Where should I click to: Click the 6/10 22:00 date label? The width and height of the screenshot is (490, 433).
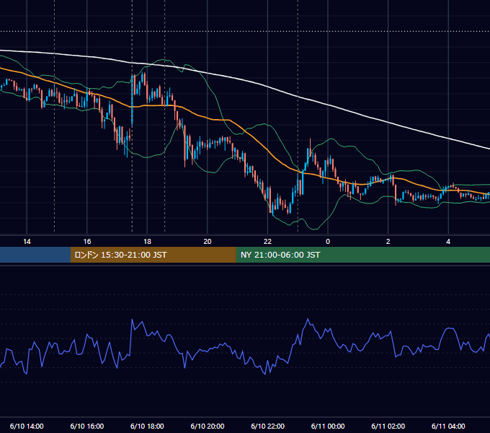(267, 426)
